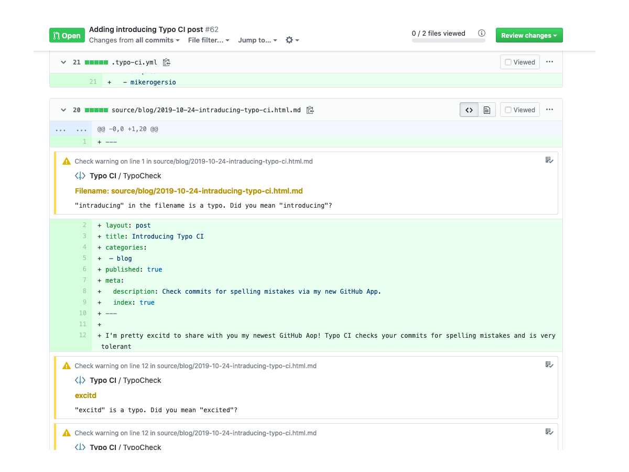The width and height of the screenshot is (629, 472).
Task: Open the diff settings gear menu
Action: coord(292,40)
